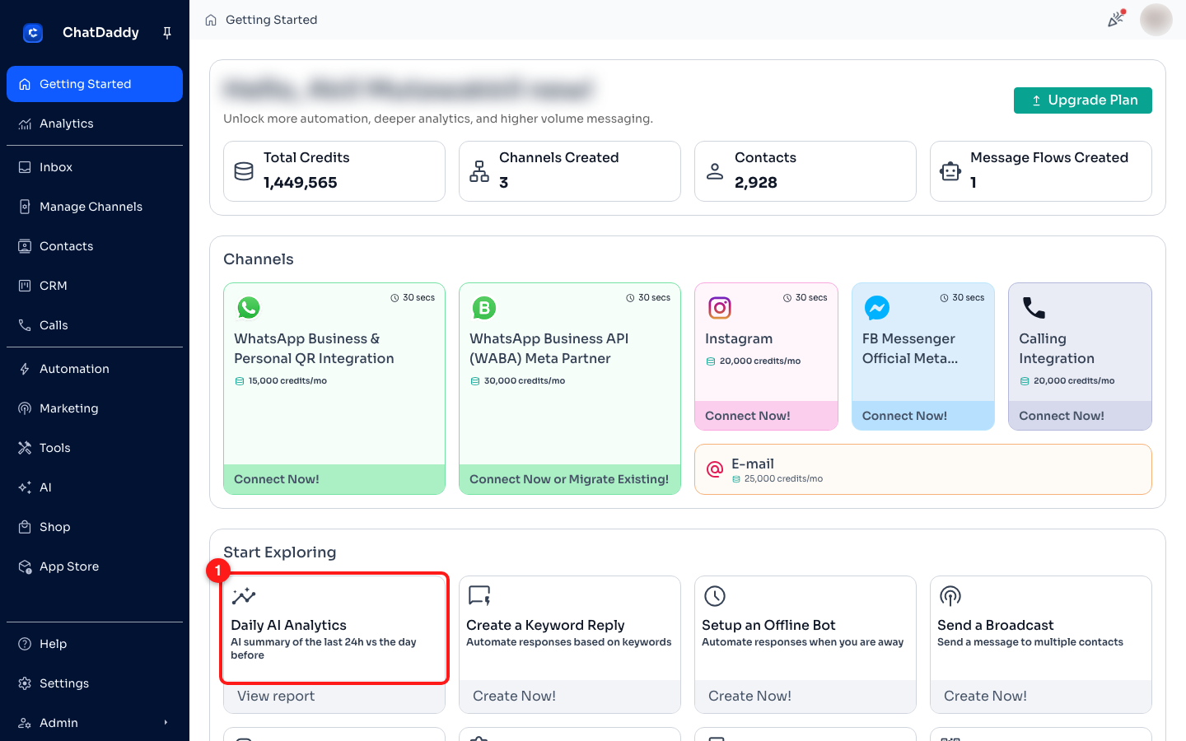Click the 30,000 credits/mo label
This screenshot has width=1186, height=741.
coord(524,381)
